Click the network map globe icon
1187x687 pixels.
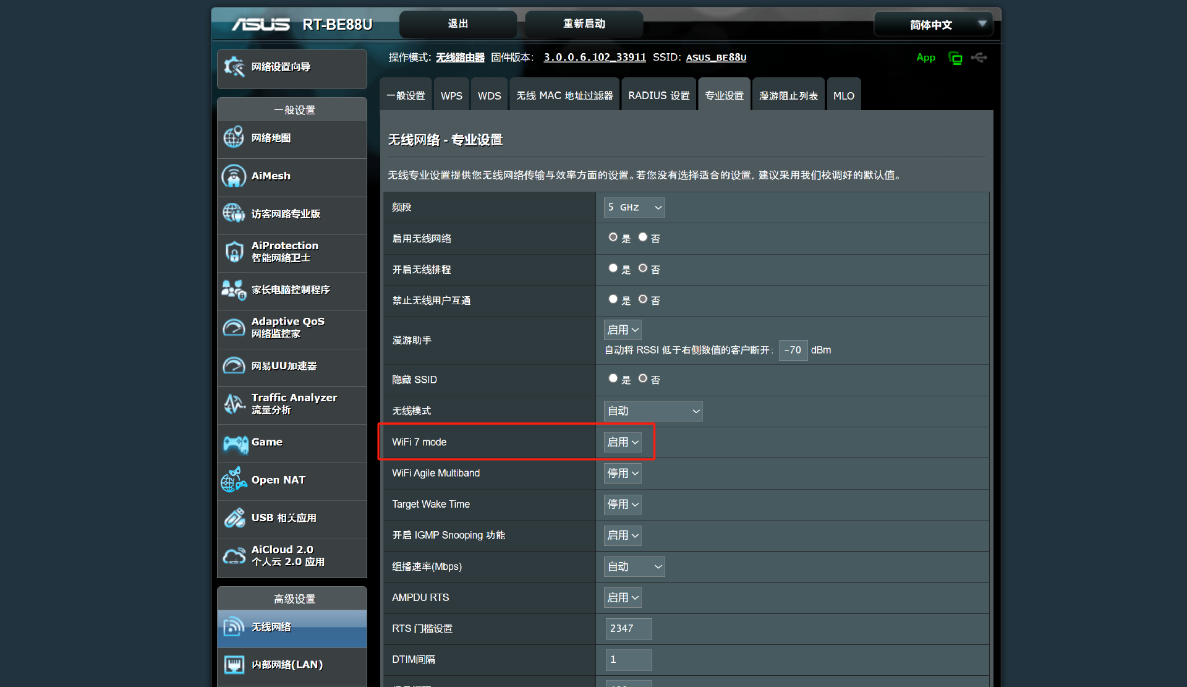point(234,137)
